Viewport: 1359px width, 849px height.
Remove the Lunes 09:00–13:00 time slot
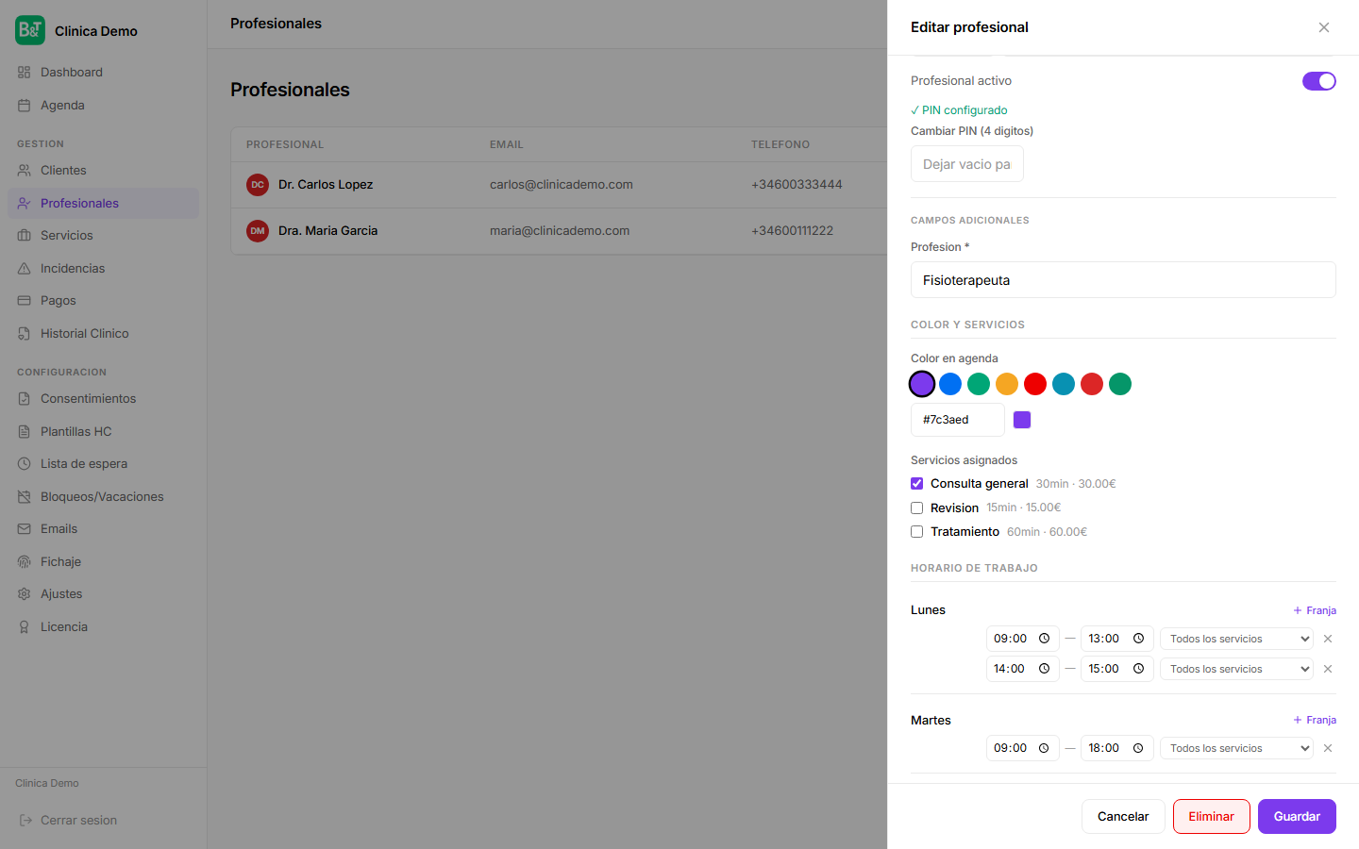pos(1328,639)
